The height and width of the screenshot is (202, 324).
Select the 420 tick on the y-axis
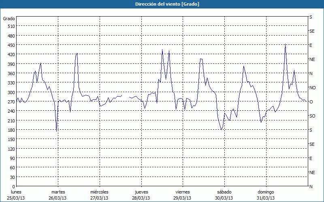coord(11,55)
